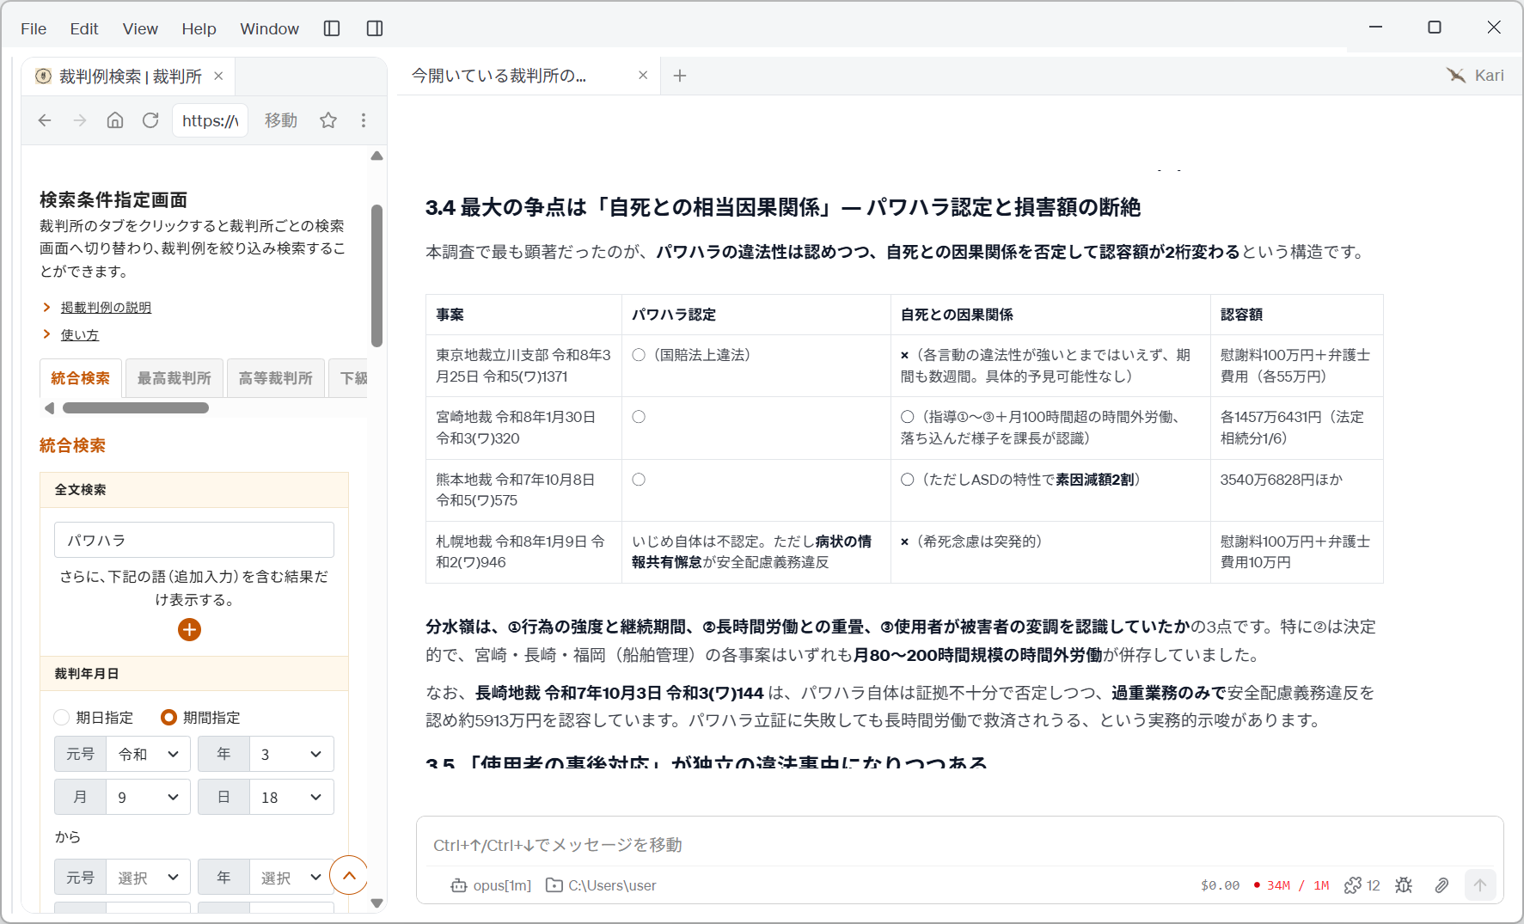Image resolution: width=1524 pixels, height=924 pixels.
Task: Attach a file with paperclip icon
Action: (x=1441, y=885)
